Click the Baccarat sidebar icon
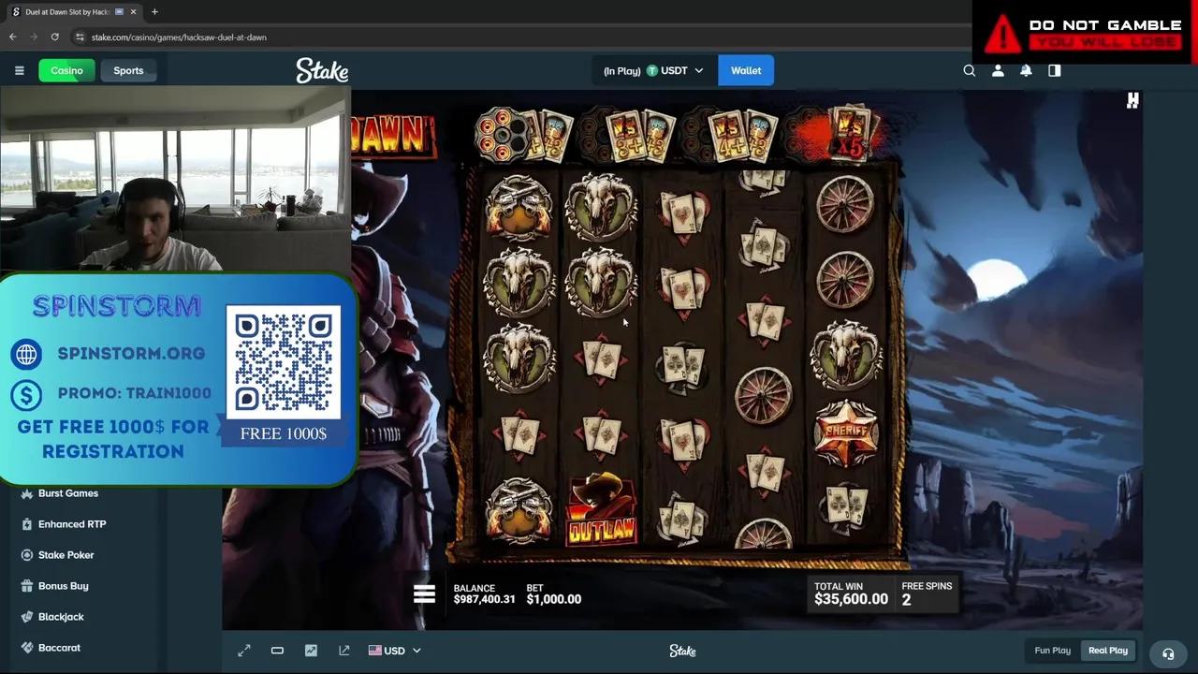Screen dimensions: 1198x674 point(27,648)
